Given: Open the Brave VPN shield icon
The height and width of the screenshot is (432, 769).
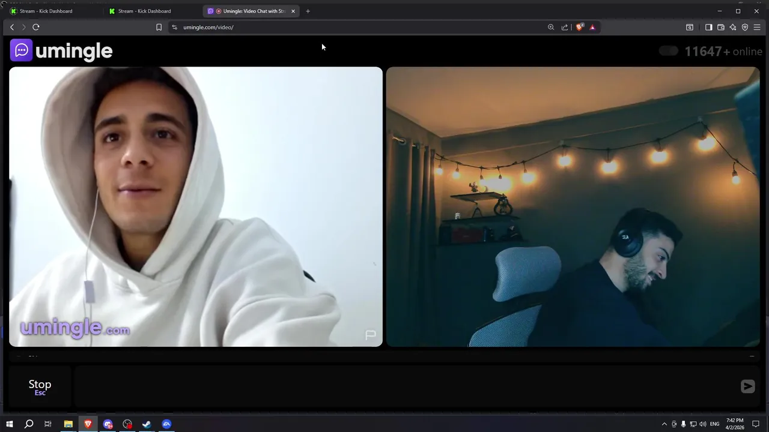Looking at the screenshot, I should [x=745, y=27].
